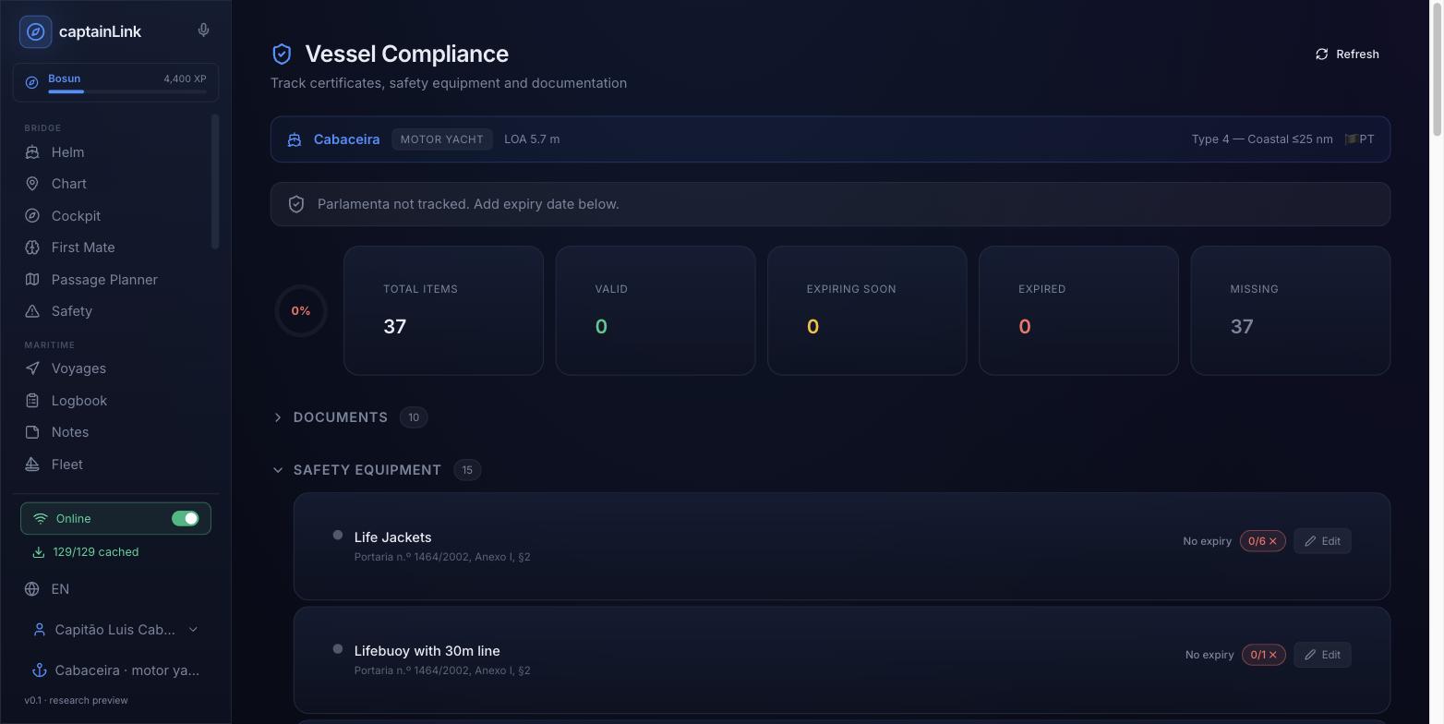Click the Life Jackets 0/6 badge
Image resolution: width=1444 pixels, height=724 pixels.
1262,541
